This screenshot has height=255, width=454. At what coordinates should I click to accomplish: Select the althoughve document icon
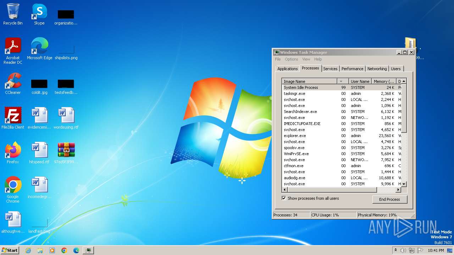(x=13, y=222)
